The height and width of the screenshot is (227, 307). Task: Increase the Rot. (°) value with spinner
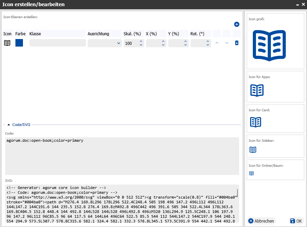[208, 41]
